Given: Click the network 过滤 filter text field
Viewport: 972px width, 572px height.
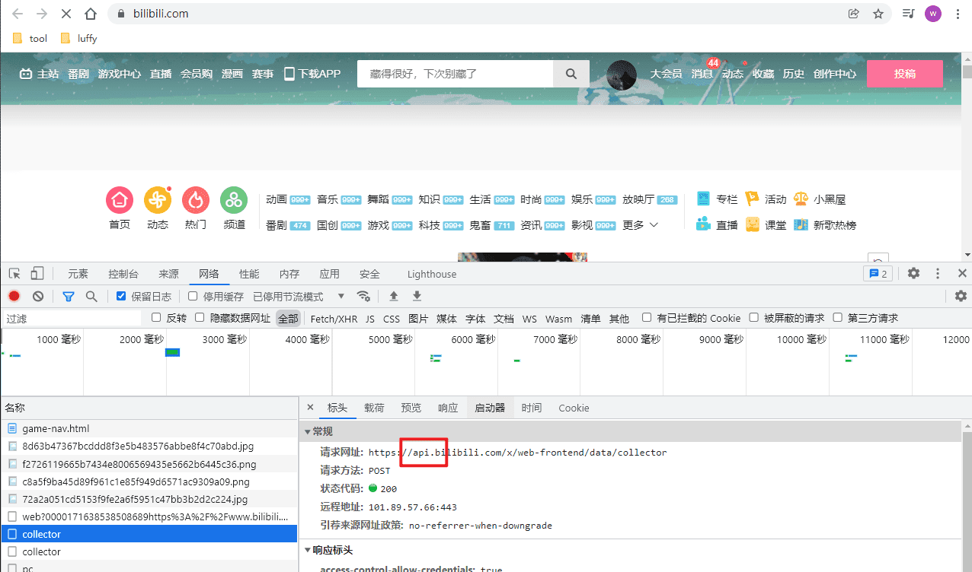Looking at the screenshot, I should (x=72, y=318).
